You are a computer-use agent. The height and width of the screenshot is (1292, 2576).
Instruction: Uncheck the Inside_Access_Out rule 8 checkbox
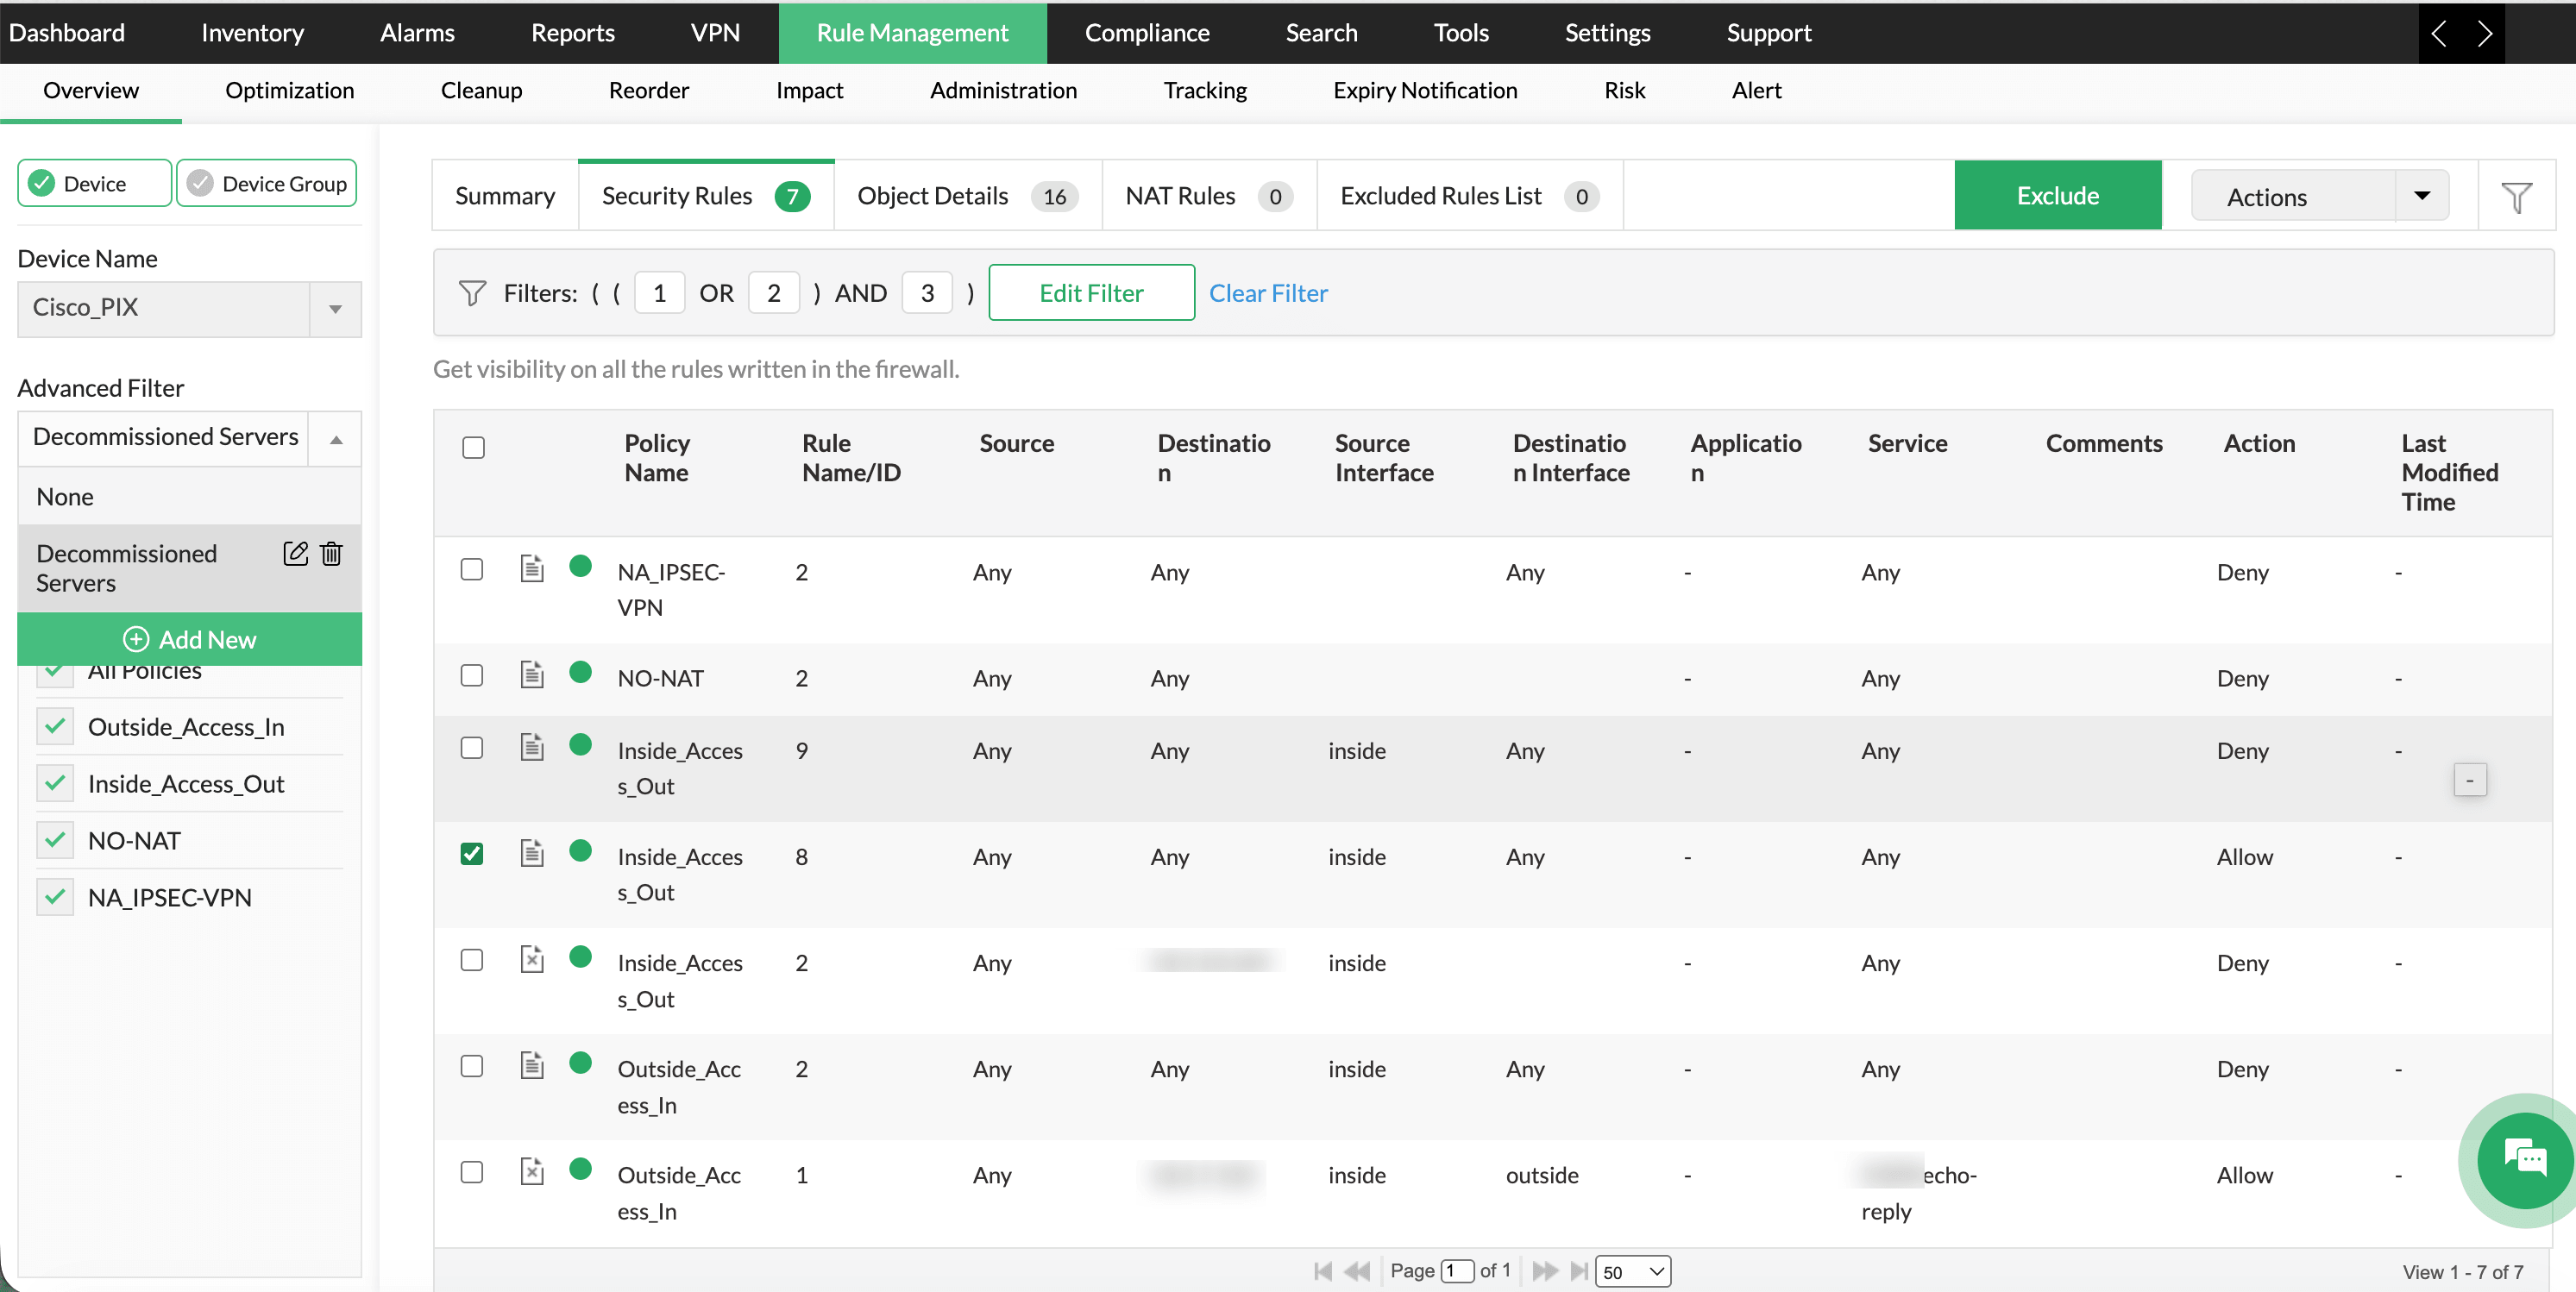point(472,853)
